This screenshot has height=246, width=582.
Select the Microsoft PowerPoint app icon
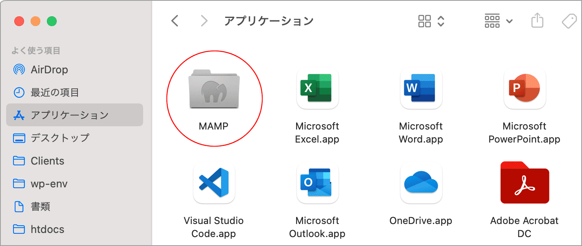coord(524,89)
